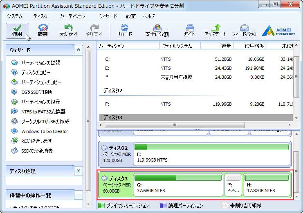Click the やり直す (Redo) toolbar icon

pyautogui.click(x=94, y=31)
